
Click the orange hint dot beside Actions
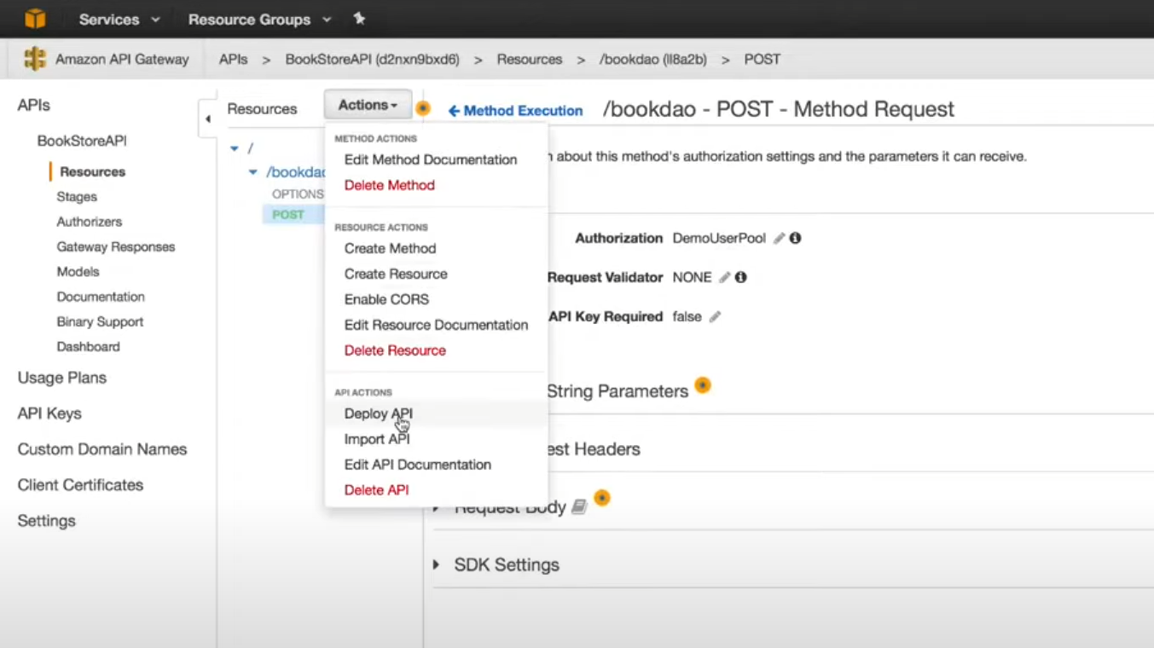(422, 108)
